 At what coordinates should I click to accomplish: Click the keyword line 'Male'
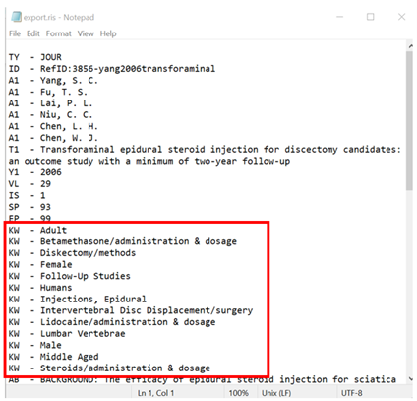35,345
